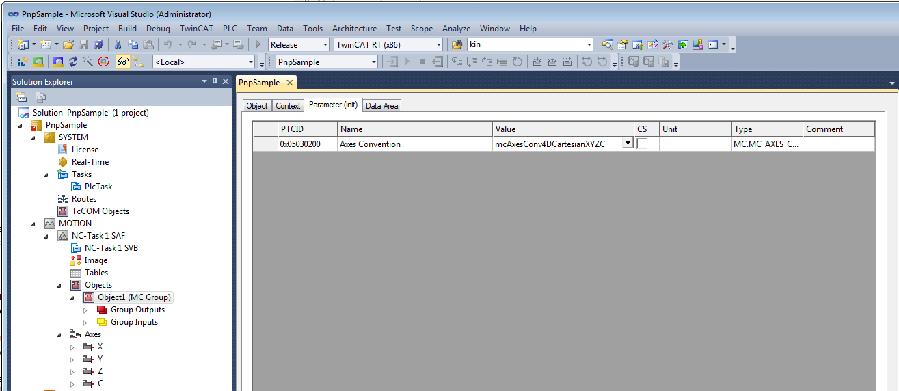Screen dimensions: 899x391
Task: Switch to the Data Area tab
Action: click(381, 105)
